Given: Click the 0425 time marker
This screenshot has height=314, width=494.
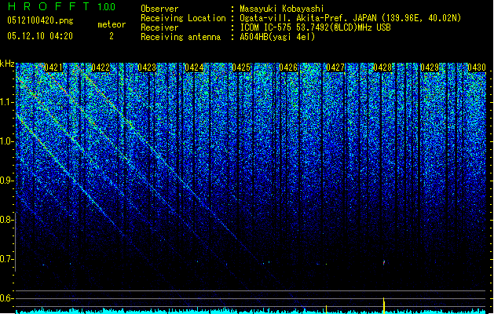Looking at the screenshot, I should (x=241, y=68).
